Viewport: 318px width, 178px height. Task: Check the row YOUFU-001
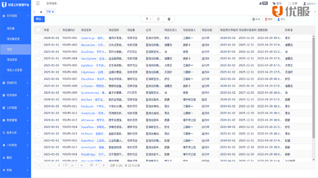38,38
